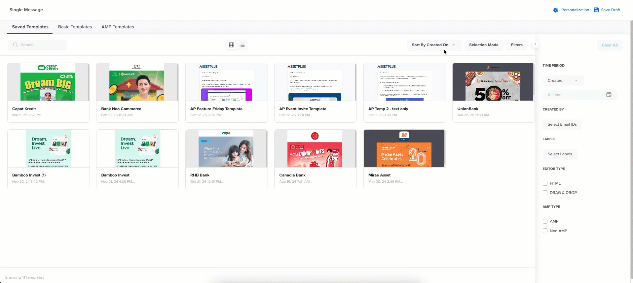Click Save Draft text
The height and width of the screenshot is (283, 633).
point(610,10)
